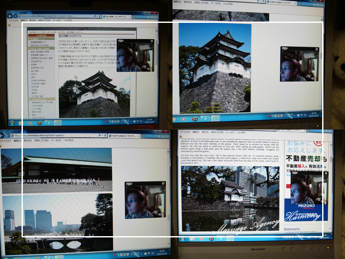Click Home icon in the 富士見櫓 browser window
Image resolution: width=345 pixels, height=259 pixels.
coord(148,17)
